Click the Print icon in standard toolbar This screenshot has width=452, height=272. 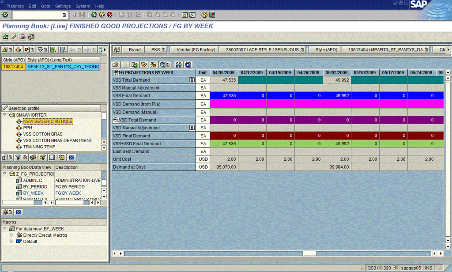(122, 15)
